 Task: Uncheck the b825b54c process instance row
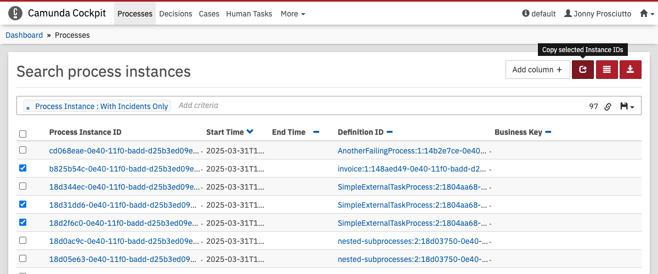tap(22, 168)
